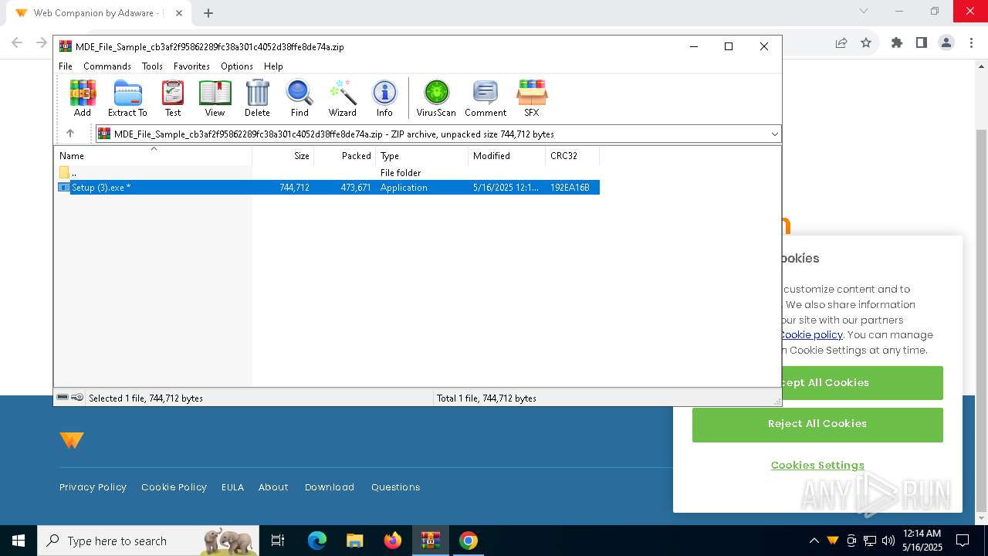Open the Cookie policy link in banner
This screenshot has height=556, width=988.
point(812,335)
